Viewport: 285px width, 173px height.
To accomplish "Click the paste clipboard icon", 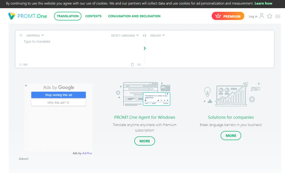I will tap(132, 65).
